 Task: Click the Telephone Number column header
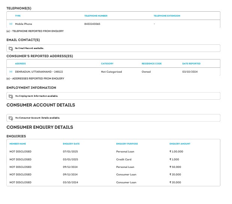pyautogui.click(x=96, y=16)
